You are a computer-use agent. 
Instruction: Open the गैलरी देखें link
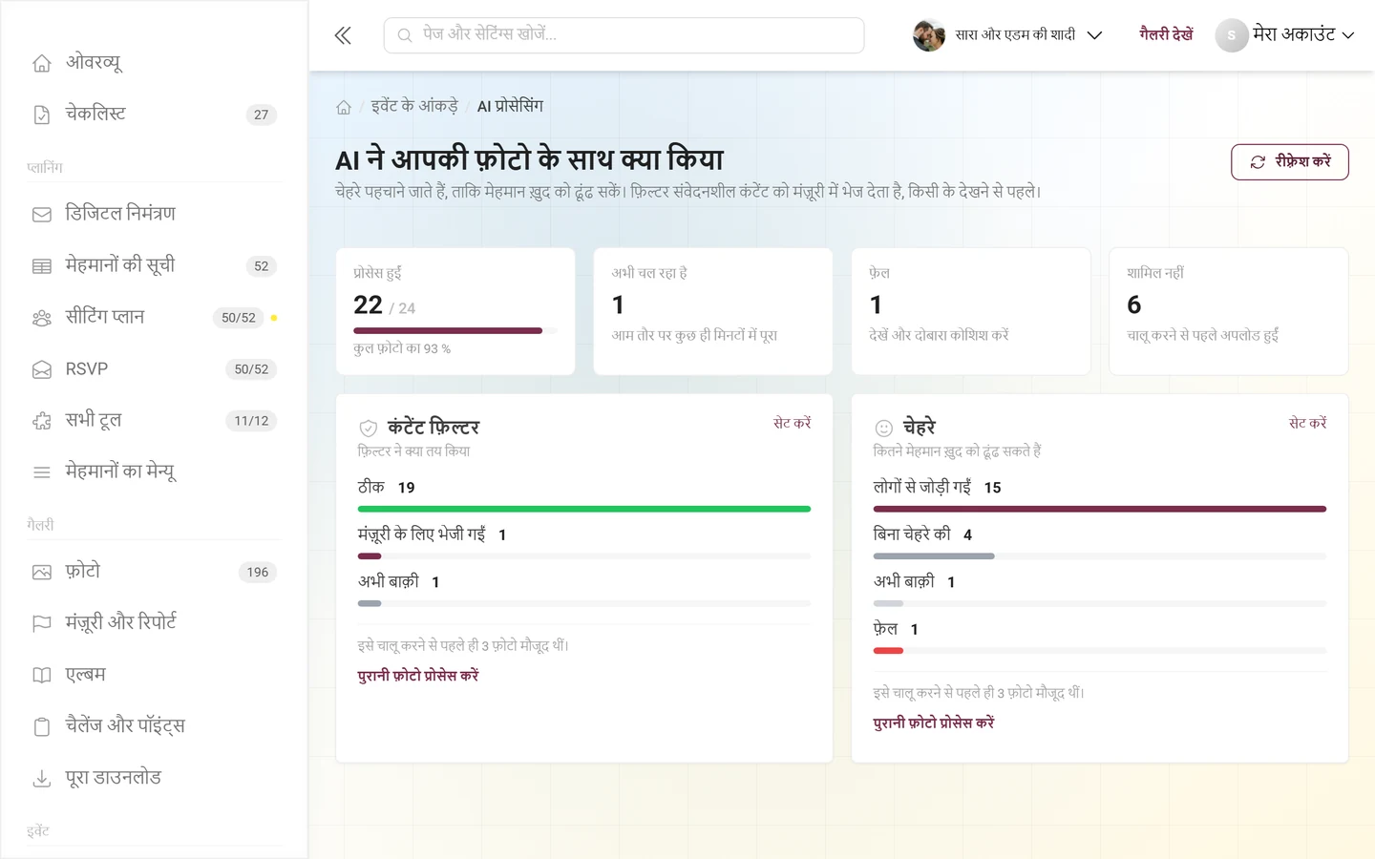(x=1166, y=34)
